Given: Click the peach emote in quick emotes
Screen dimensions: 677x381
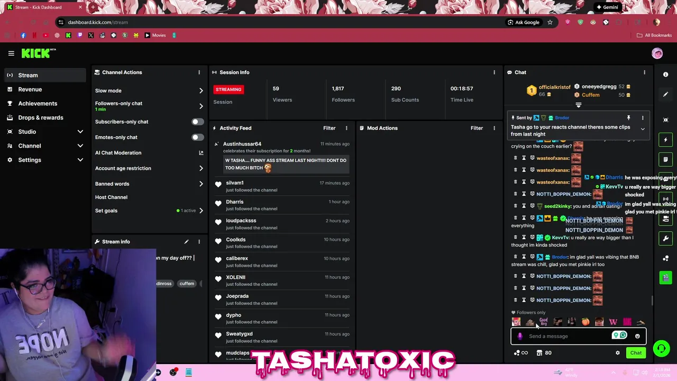Looking at the screenshot, I should [585, 322].
